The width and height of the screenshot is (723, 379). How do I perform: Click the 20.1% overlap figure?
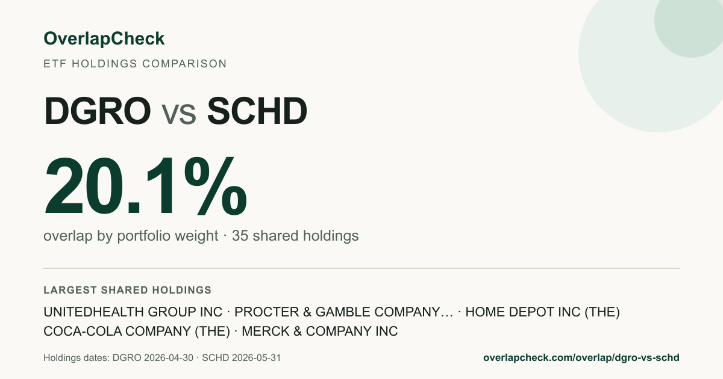coord(145,186)
